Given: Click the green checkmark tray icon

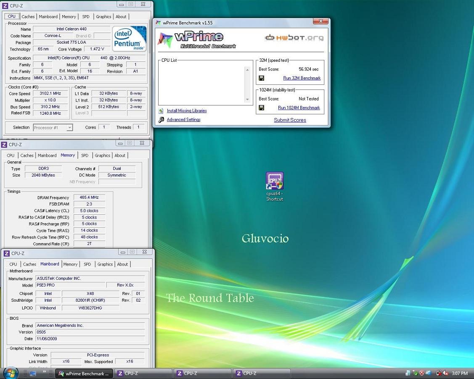Looking at the screenshot, I should pos(416,374).
